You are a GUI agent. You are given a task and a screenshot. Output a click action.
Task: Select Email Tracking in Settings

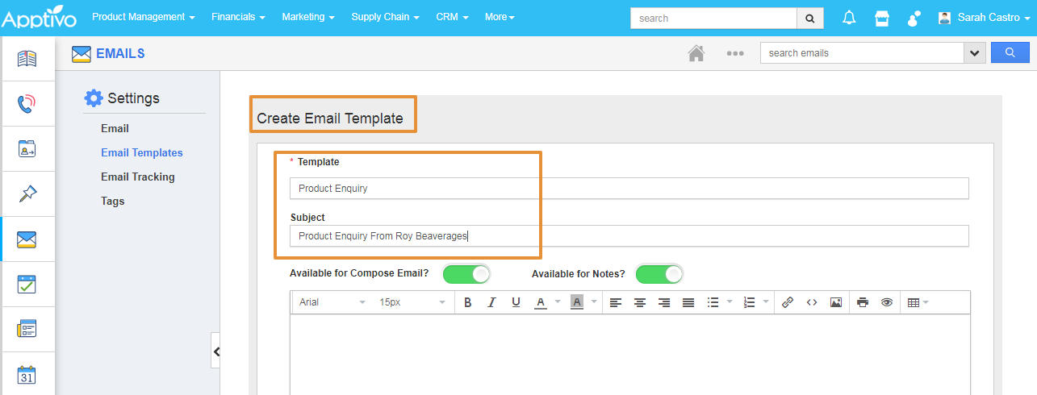[138, 177]
